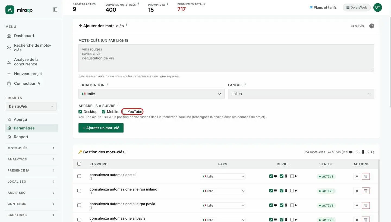The image size is (391, 222).
Task: Expand the MOTS-CLÉS sidebar section
Action: pyautogui.click(x=31, y=148)
